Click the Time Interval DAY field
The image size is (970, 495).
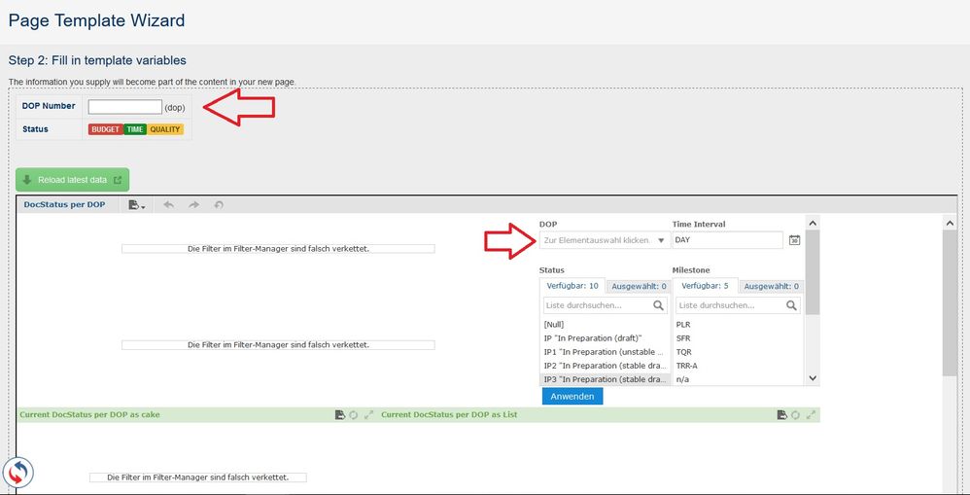[727, 240]
